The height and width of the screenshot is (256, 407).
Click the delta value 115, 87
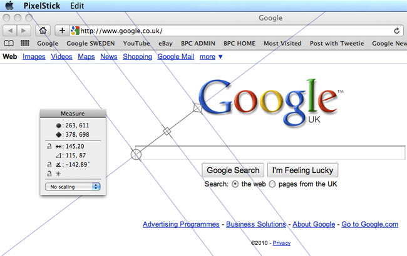(76, 155)
